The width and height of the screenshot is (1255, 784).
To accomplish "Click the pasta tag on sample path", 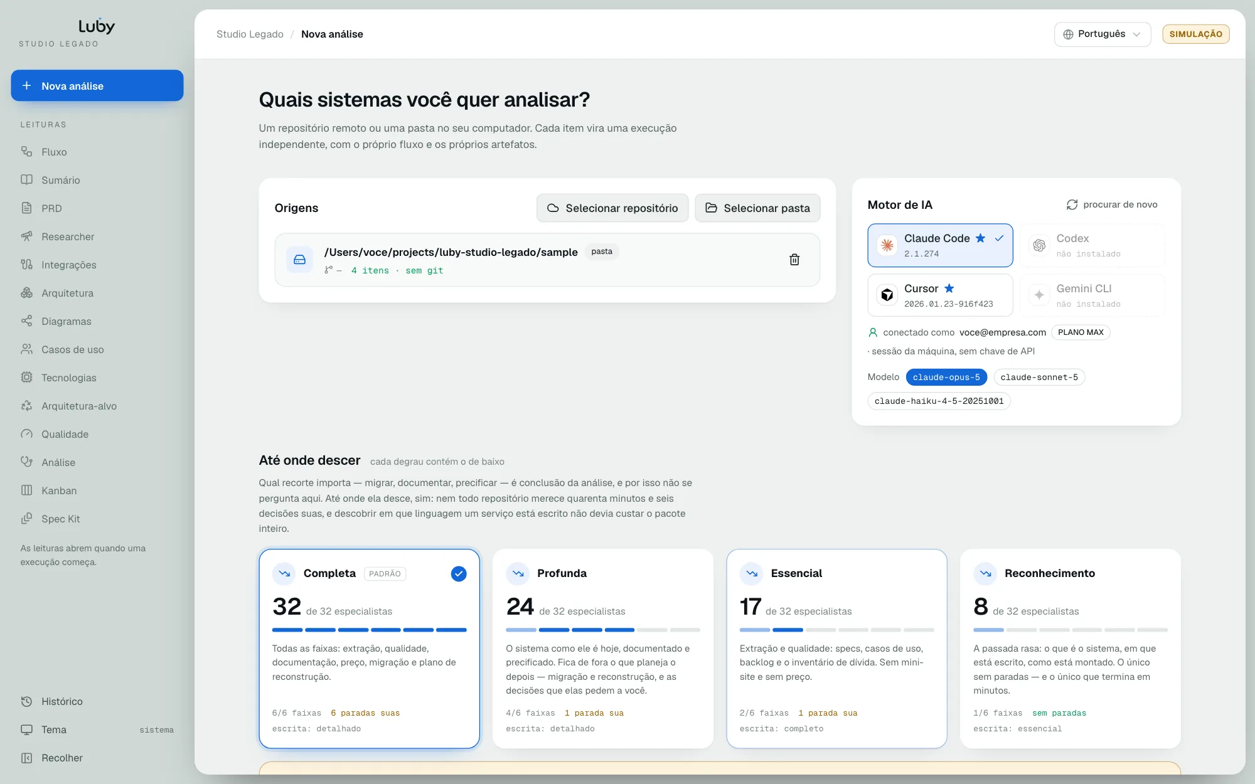I will [602, 252].
